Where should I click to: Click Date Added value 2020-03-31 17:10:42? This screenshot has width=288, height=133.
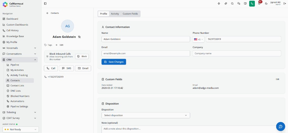tap(112, 88)
